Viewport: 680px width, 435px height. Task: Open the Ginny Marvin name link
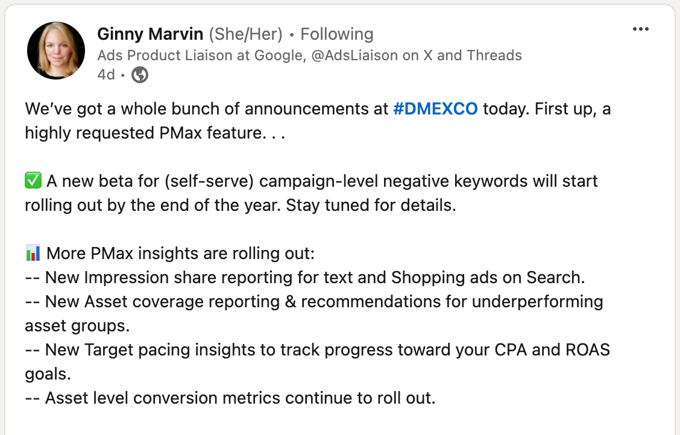click(150, 34)
